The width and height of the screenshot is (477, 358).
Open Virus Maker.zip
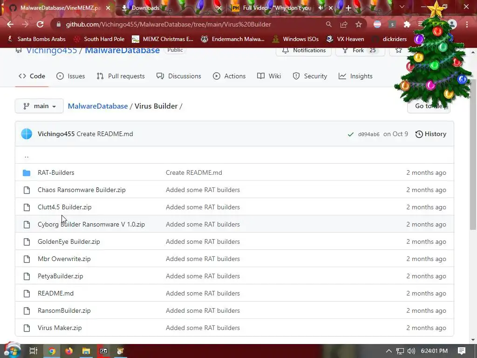[x=60, y=328]
